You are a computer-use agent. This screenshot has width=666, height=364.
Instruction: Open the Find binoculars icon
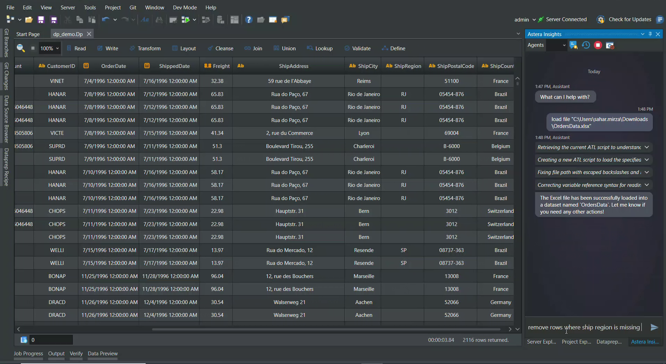point(159,20)
